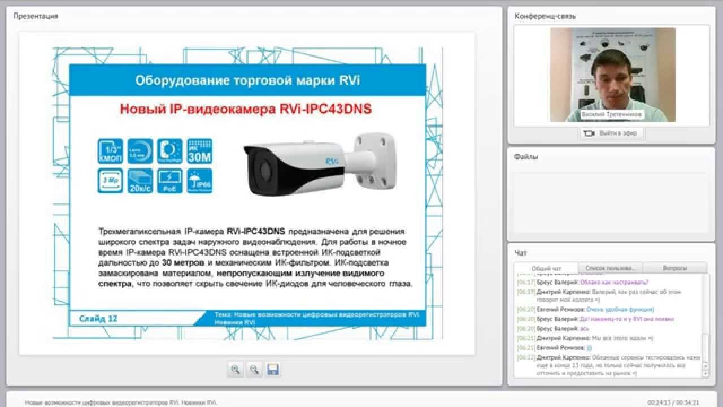Click the RVi camera image on slide

(319, 166)
